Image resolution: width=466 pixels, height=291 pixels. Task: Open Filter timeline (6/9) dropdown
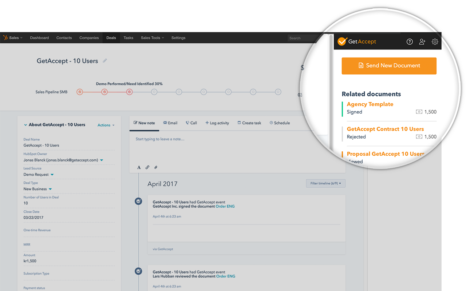[x=326, y=183]
